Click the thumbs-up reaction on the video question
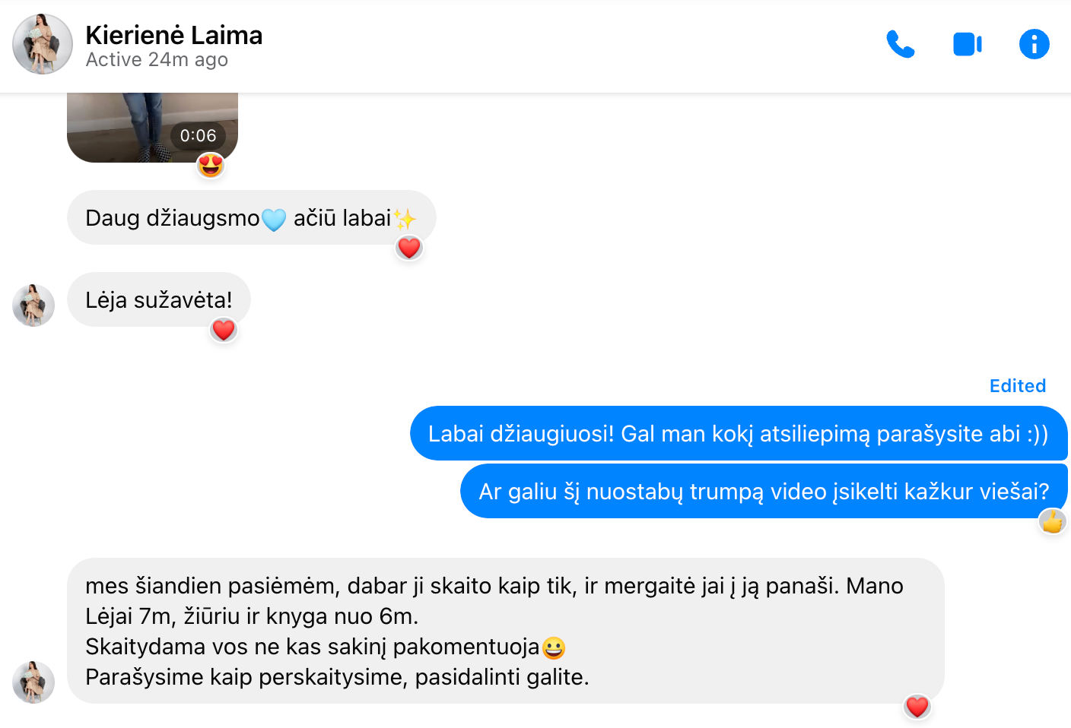Viewport: 1071px width, 728px height. 1053,521
